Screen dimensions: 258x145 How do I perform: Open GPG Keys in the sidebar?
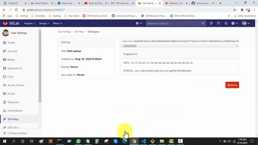13,128
